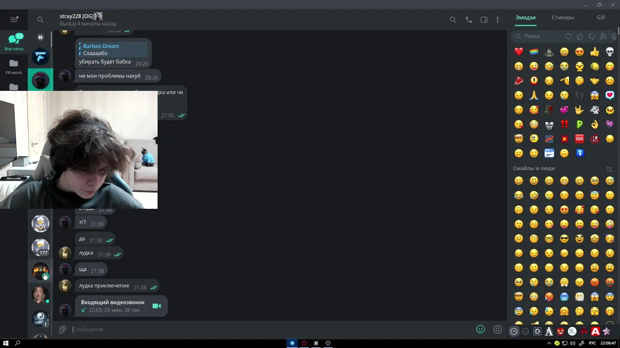The height and width of the screenshot is (348, 620).
Task: Switch to the Эмодзи tab
Action: (x=526, y=17)
